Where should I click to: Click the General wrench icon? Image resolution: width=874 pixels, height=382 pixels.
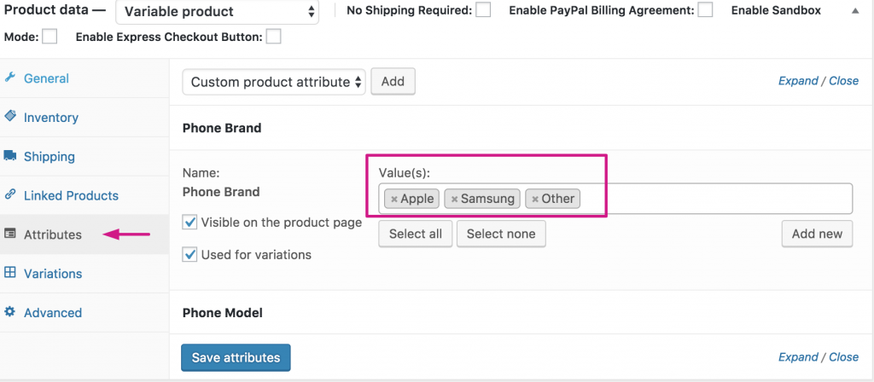pyautogui.click(x=10, y=78)
